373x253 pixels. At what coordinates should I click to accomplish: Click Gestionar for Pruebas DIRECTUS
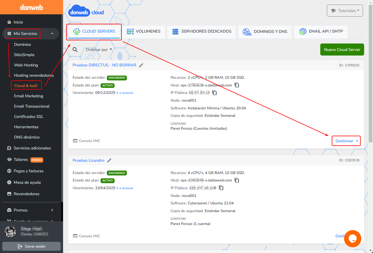(346, 141)
